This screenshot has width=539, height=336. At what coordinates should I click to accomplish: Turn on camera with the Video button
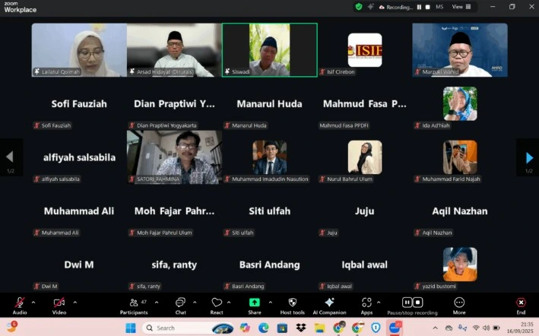(59, 303)
